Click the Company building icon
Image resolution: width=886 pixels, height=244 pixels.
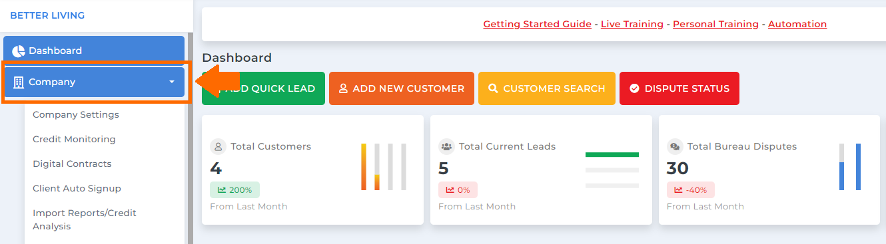coord(19,82)
